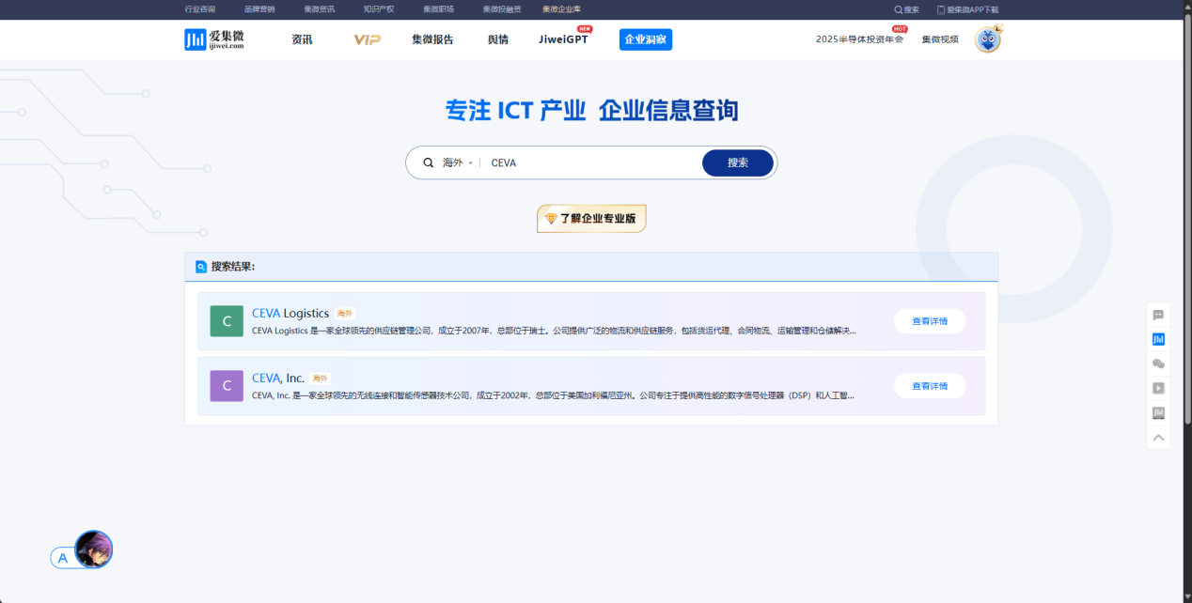View details for CEVA, Inc.
The image size is (1192, 603).
pyautogui.click(x=930, y=386)
